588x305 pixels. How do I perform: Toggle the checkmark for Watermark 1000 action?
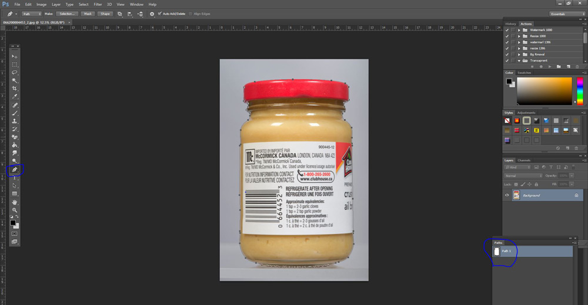[x=507, y=29]
